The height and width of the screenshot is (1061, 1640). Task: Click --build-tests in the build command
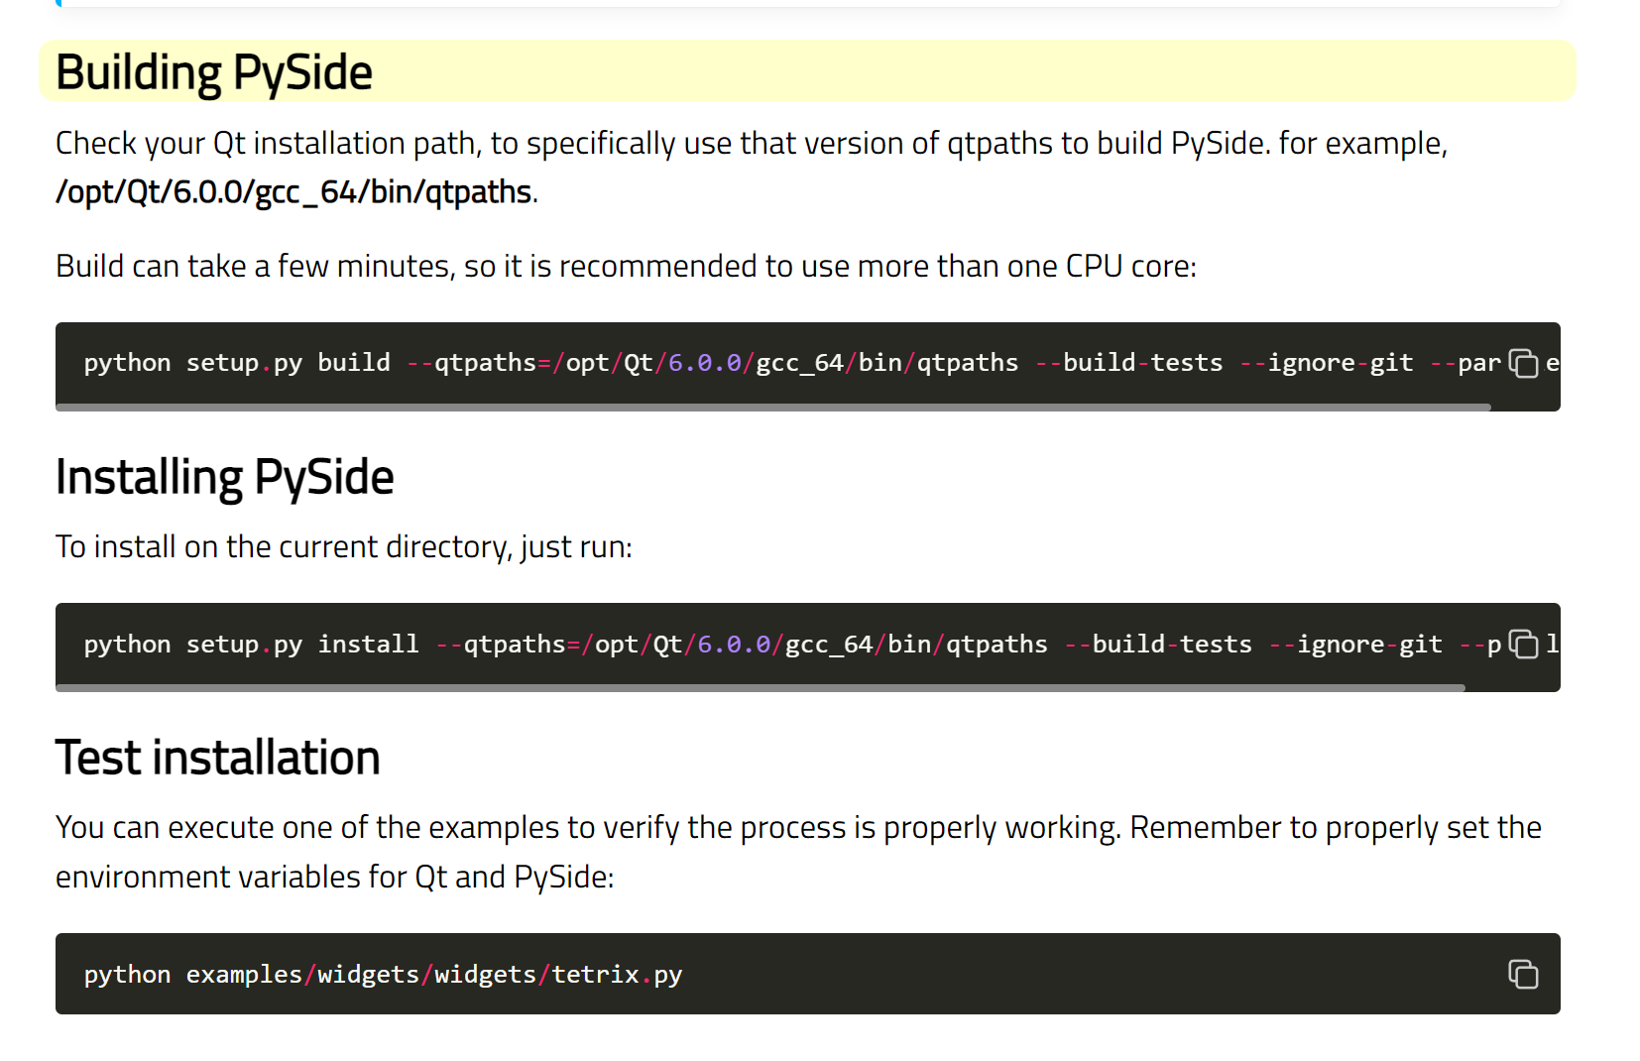(1129, 363)
